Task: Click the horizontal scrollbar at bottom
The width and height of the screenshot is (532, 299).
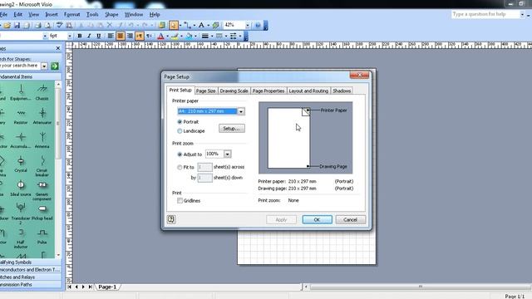Action: (x=420, y=287)
